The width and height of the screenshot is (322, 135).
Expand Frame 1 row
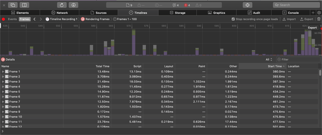coord(3,72)
